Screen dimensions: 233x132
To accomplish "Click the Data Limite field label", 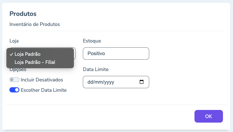I will 96,69.
